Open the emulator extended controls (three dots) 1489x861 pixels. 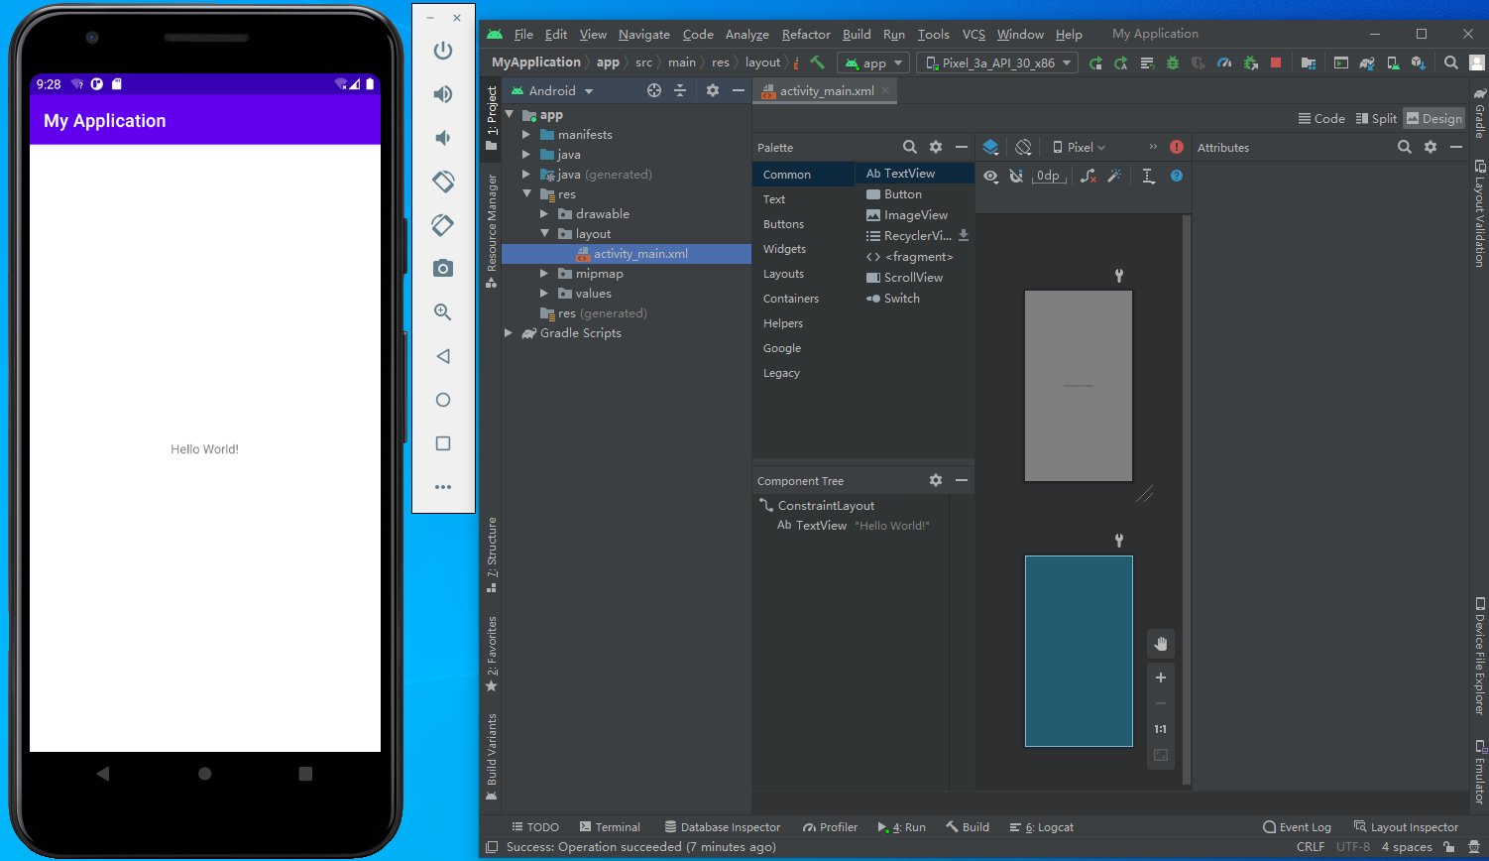[443, 487]
